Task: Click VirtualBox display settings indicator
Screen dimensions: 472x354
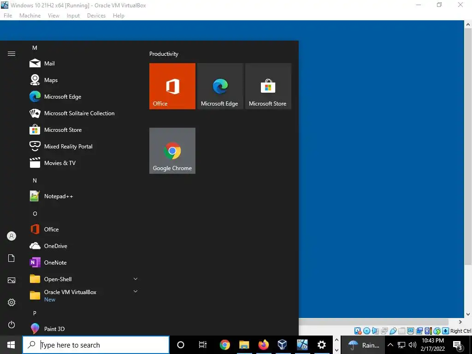Action: tap(410, 331)
